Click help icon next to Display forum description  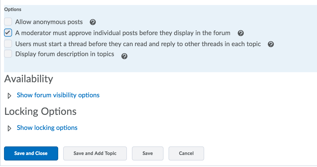point(124,56)
